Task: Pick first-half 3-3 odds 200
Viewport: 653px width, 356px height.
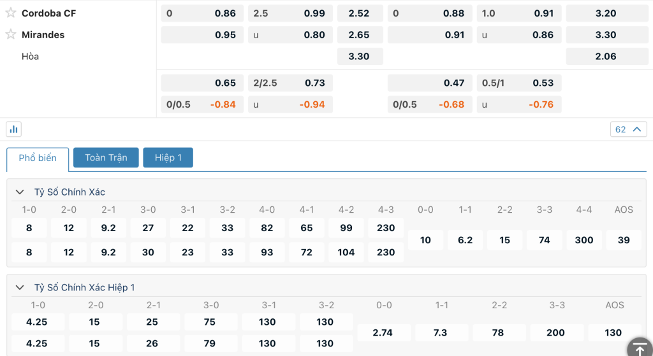Action: 557,332
